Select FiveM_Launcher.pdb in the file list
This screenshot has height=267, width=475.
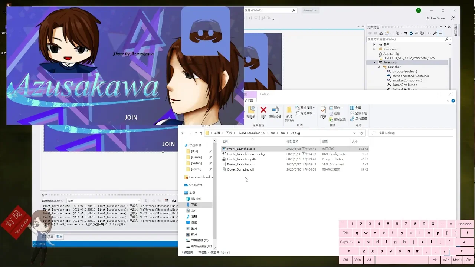pos(241,159)
